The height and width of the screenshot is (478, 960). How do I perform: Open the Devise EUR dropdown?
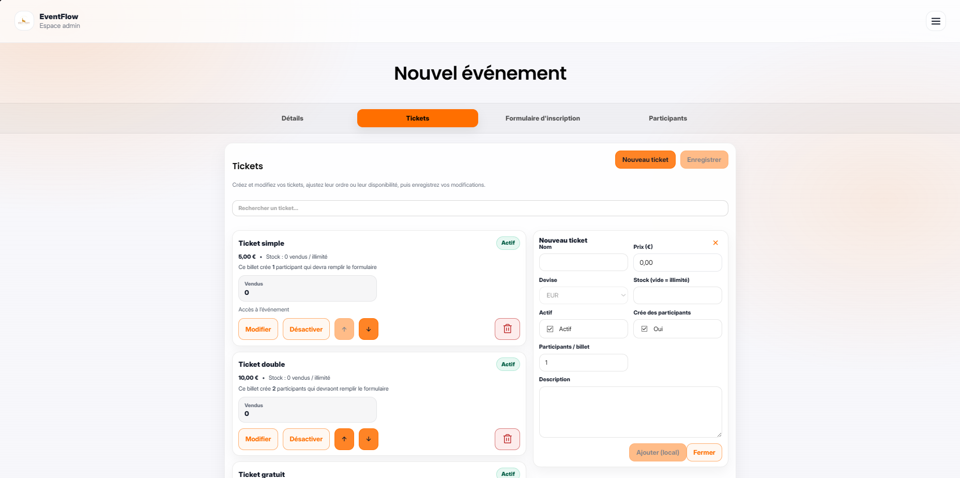tap(583, 295)
